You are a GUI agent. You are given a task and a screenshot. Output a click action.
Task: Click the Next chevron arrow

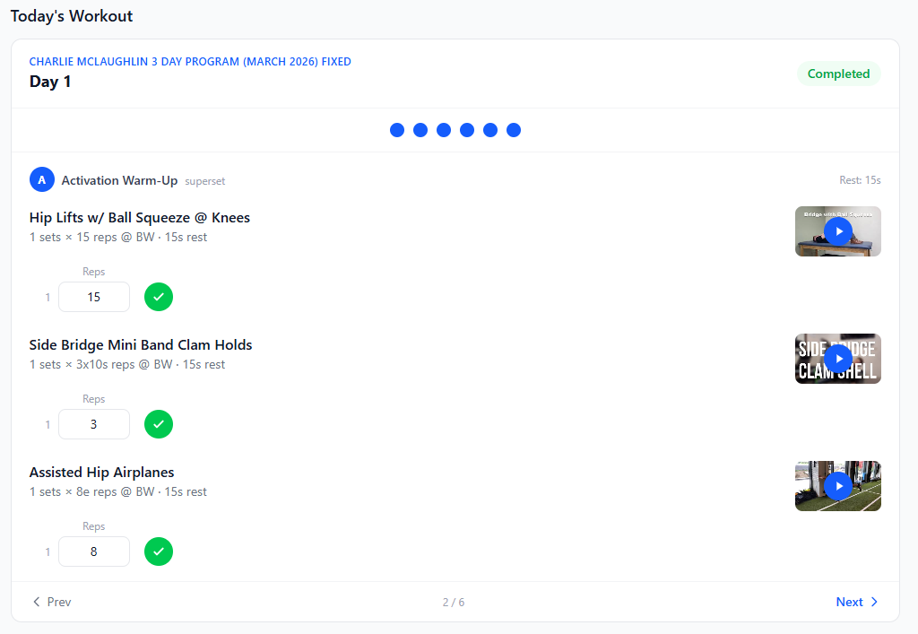pyautogui.click(x=873, y=602)
